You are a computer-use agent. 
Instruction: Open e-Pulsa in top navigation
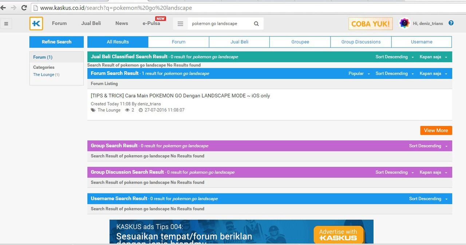151,23
